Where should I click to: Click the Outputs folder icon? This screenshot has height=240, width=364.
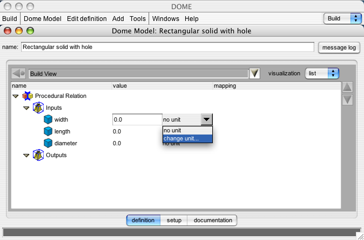[38, 155]
